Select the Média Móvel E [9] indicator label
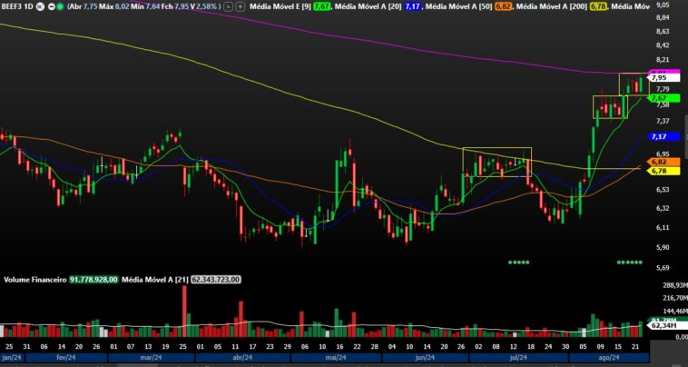The height and width of the screenshot is (367, 688). 278,6
